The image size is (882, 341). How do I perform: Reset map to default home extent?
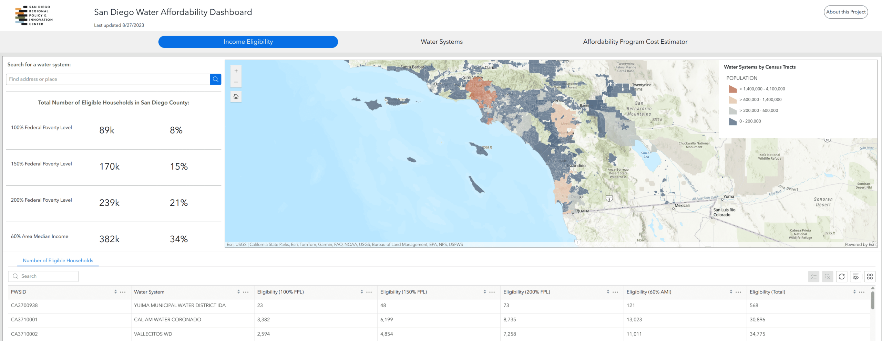tap(236, 97)
